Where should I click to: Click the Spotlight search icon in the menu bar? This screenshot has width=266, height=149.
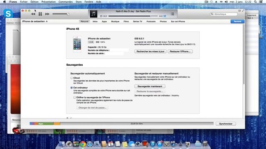click(255, 2)
